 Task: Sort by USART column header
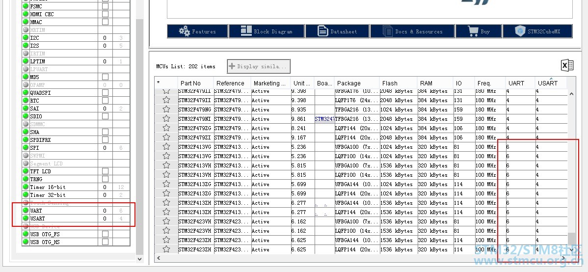(551, 83)
